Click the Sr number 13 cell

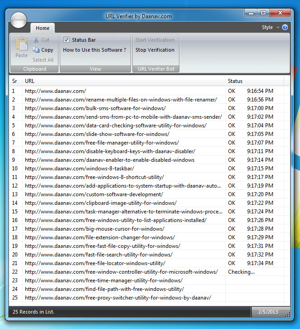tap(15, 194)
